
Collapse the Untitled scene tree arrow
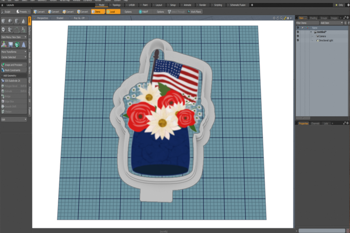311,32
